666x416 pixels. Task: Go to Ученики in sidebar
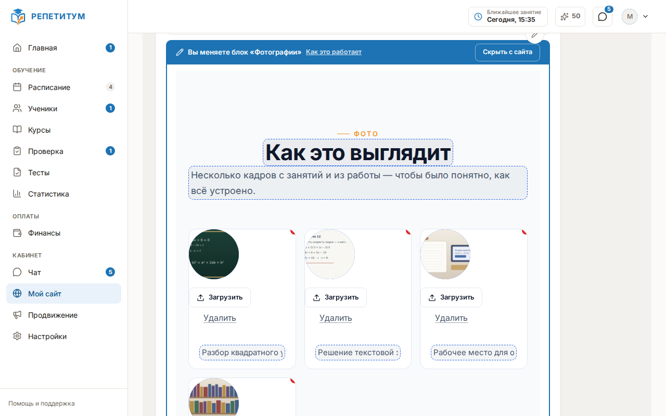pyautogui.click(x=63, y=109)
